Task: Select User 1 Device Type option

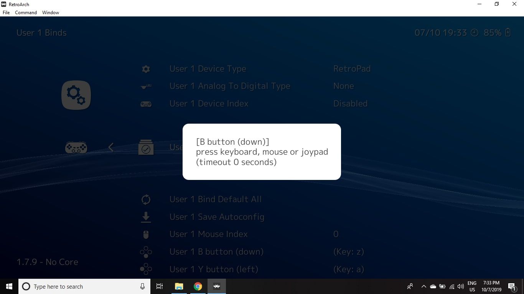Action: pyautogui.click(x=208, y=69)
